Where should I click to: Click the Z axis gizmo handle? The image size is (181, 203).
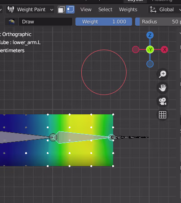150,35
